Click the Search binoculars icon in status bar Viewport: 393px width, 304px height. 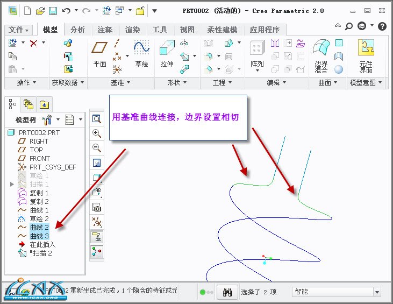click(x=227, y=292)
